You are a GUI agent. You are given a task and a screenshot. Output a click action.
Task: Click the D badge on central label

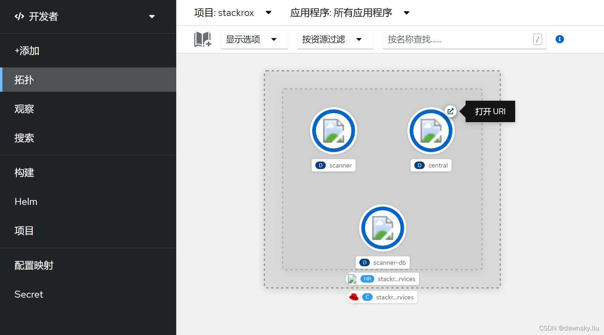(x=419, y=165)
